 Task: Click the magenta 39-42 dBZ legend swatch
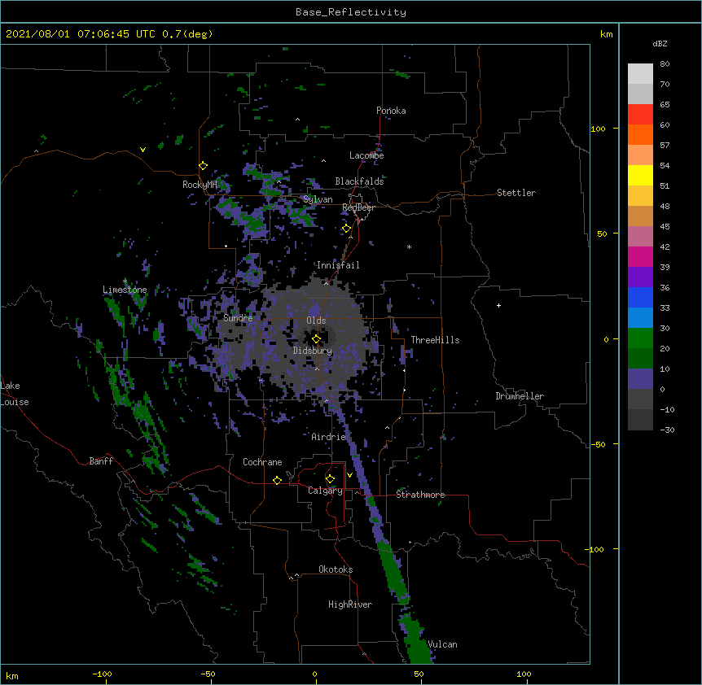pos(640,256)
